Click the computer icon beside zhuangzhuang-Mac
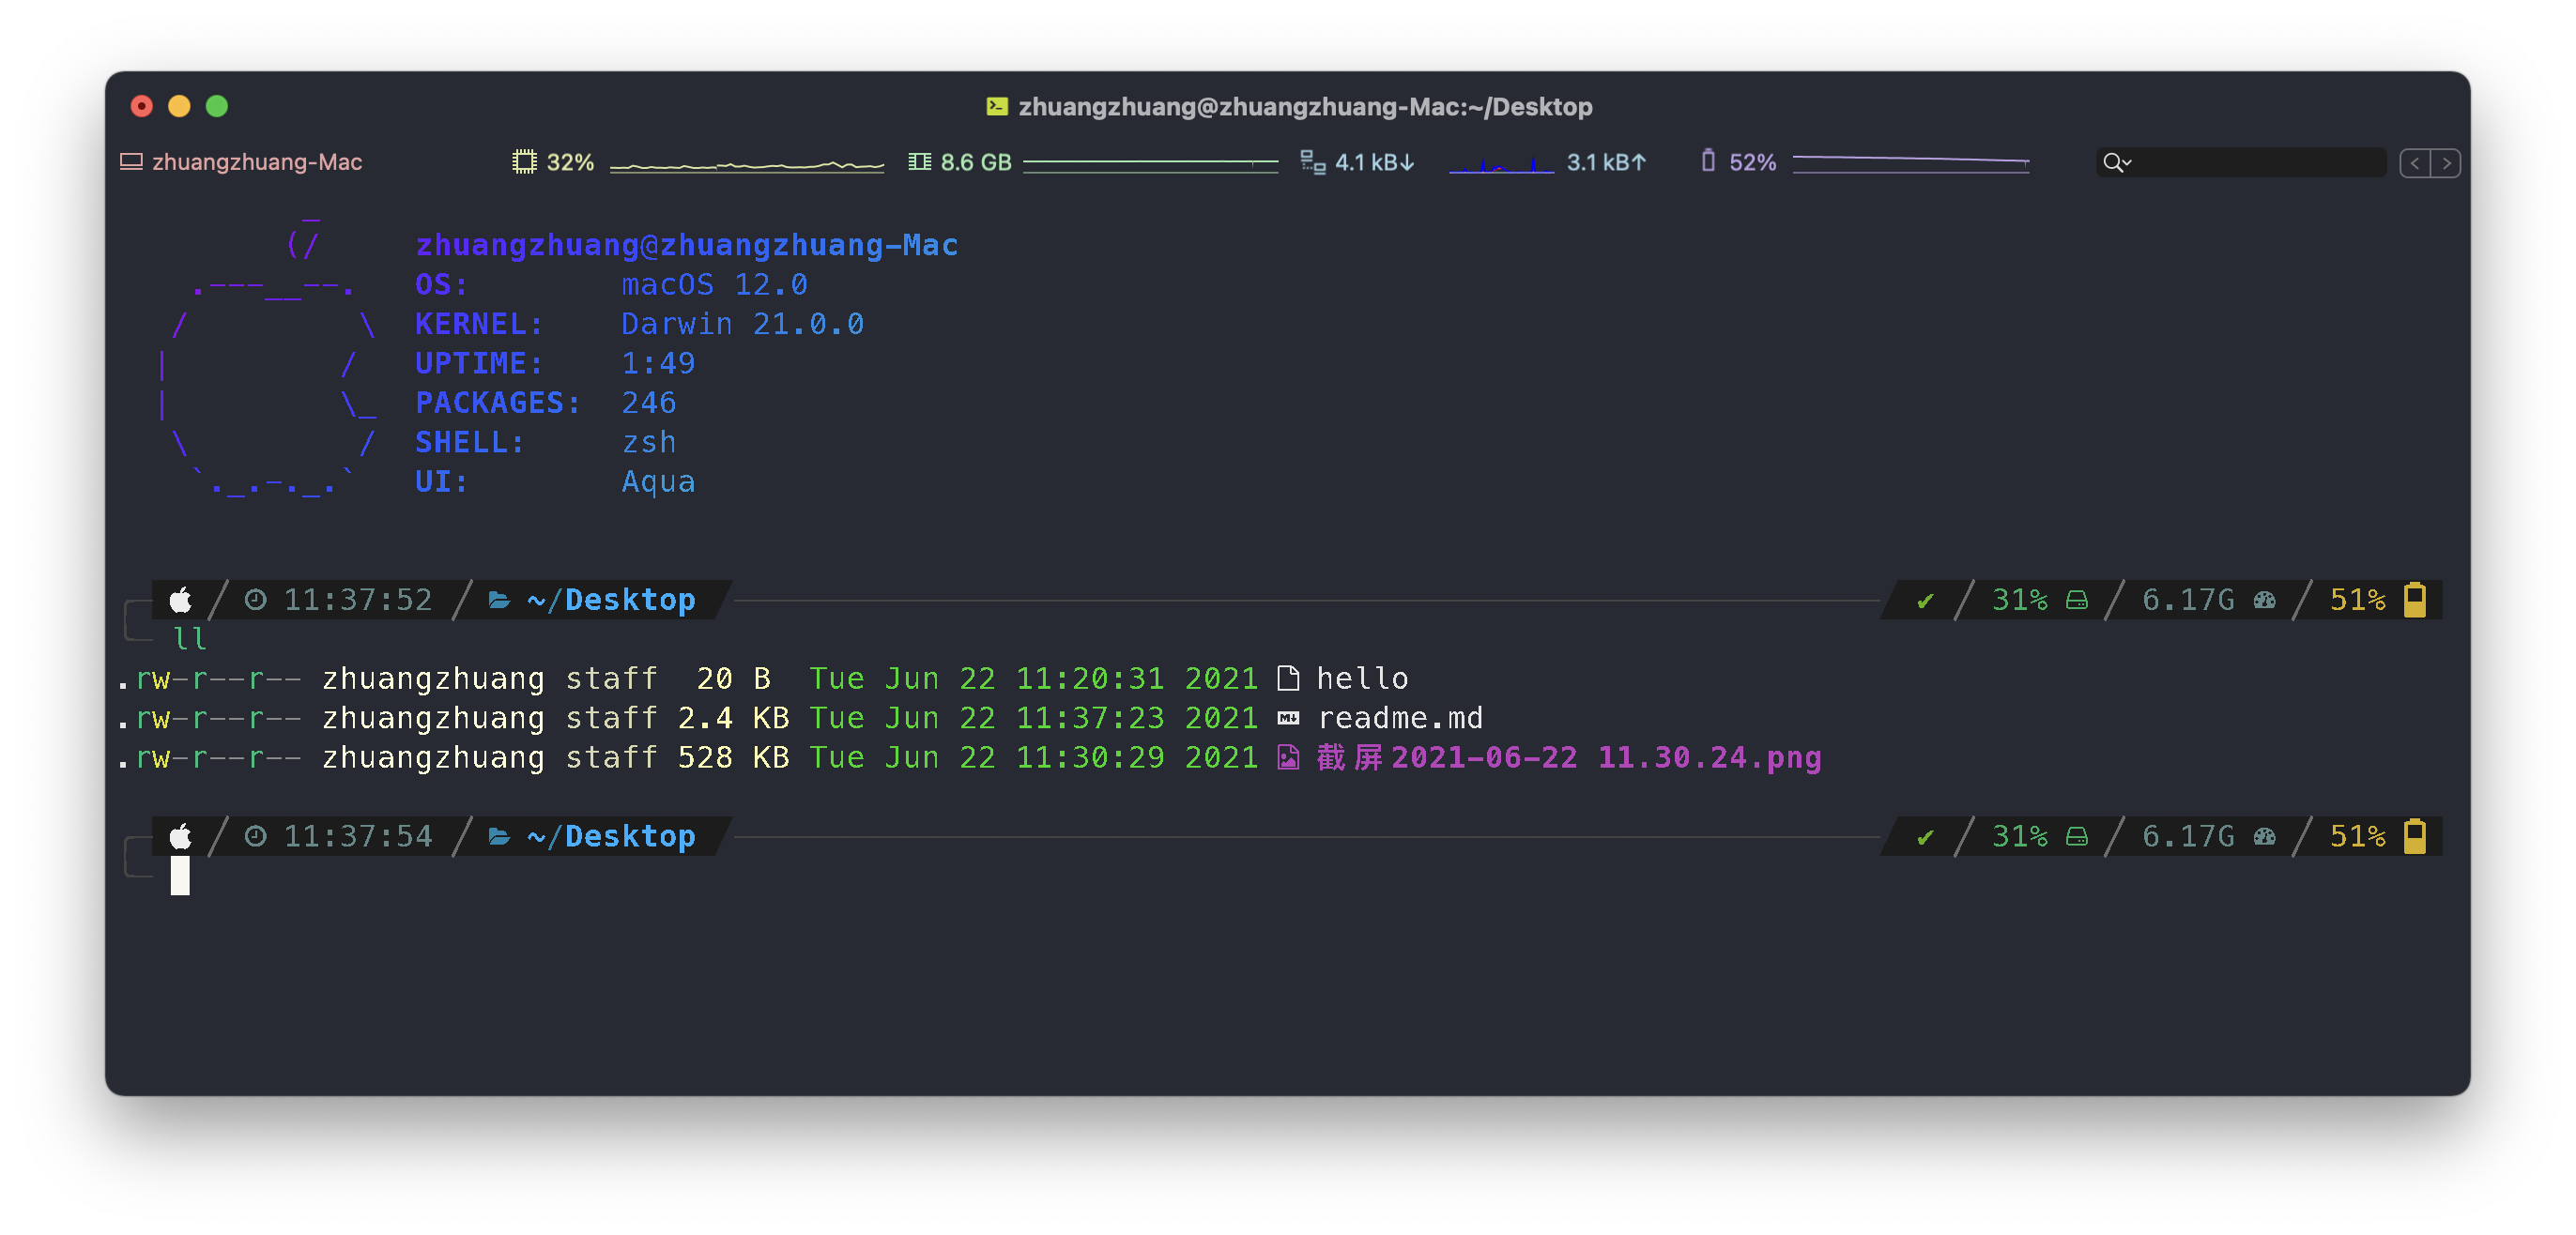2576x1235 pixels. pos(131,162)
